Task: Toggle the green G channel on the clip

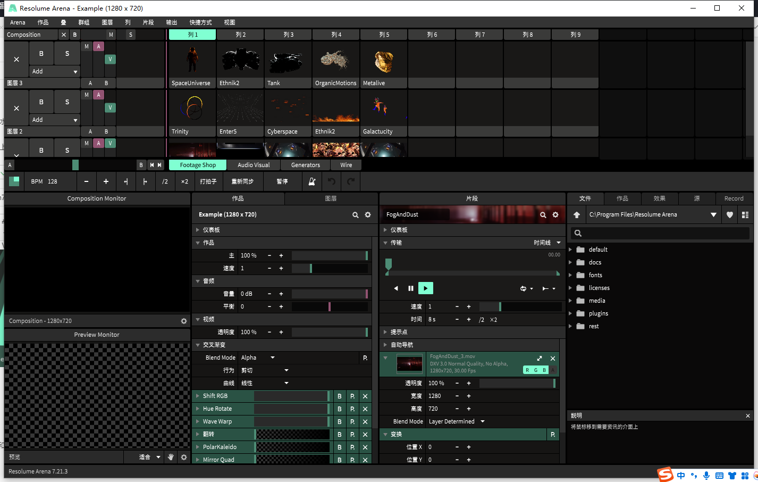Action: click(x=536, y=370)
